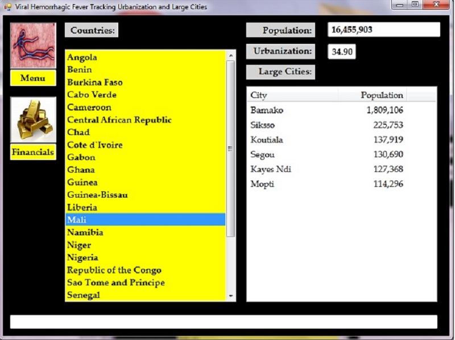455x340 pixels.
Task: Click the gold bars Financials icon
Action: [33, 120]
